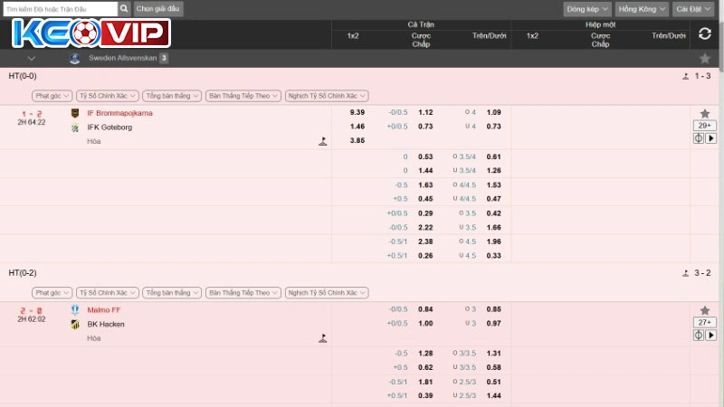Open the Hồng Kông odds format dropdown
The height and width of the screenshot is (407, 724).
pos(641,8)
